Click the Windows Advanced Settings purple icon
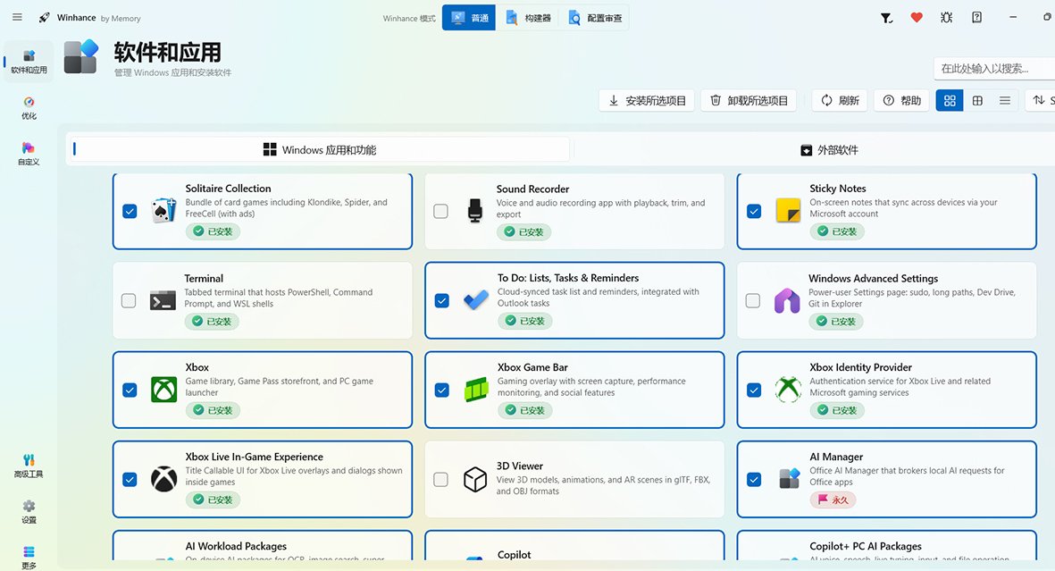This screenshot has height=571, width=1055. (786, 300)
